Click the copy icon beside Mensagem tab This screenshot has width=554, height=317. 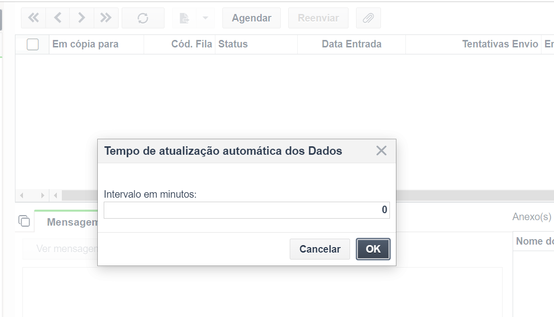point(24,221)
